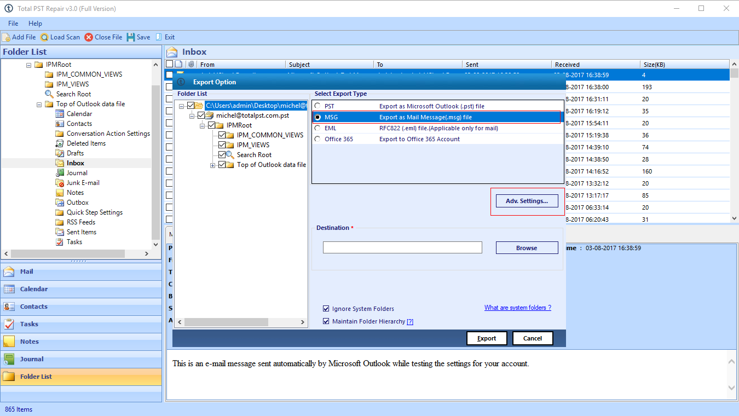
Task: Click the Close File toolbar icon
Action: coord(89,37)
